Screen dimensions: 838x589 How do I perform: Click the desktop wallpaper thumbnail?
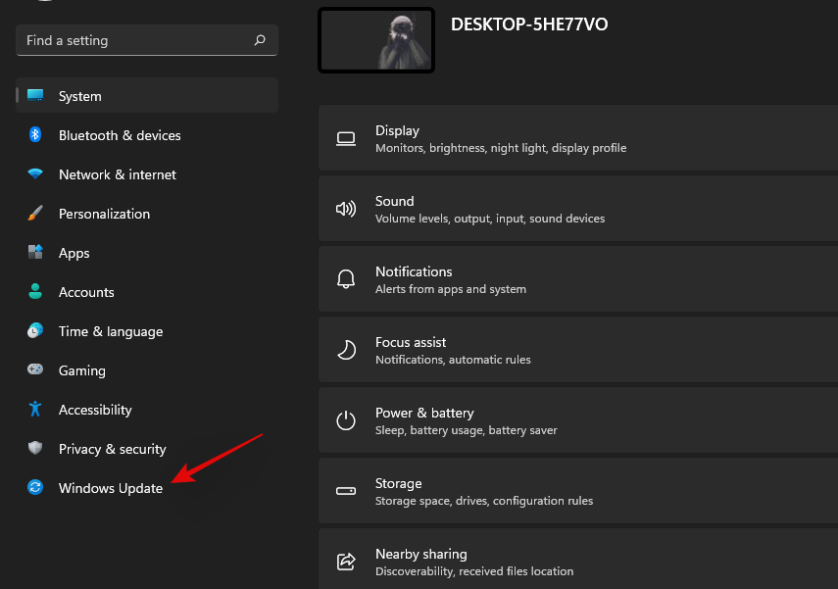pos(376,40)
